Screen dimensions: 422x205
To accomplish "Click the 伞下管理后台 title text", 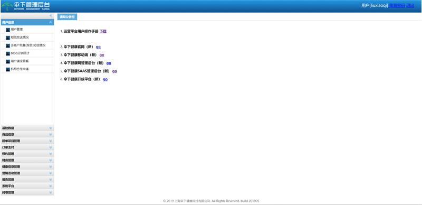I will coord(32,5).
